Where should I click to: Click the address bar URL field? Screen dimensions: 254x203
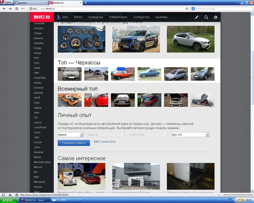pos(112,8)
